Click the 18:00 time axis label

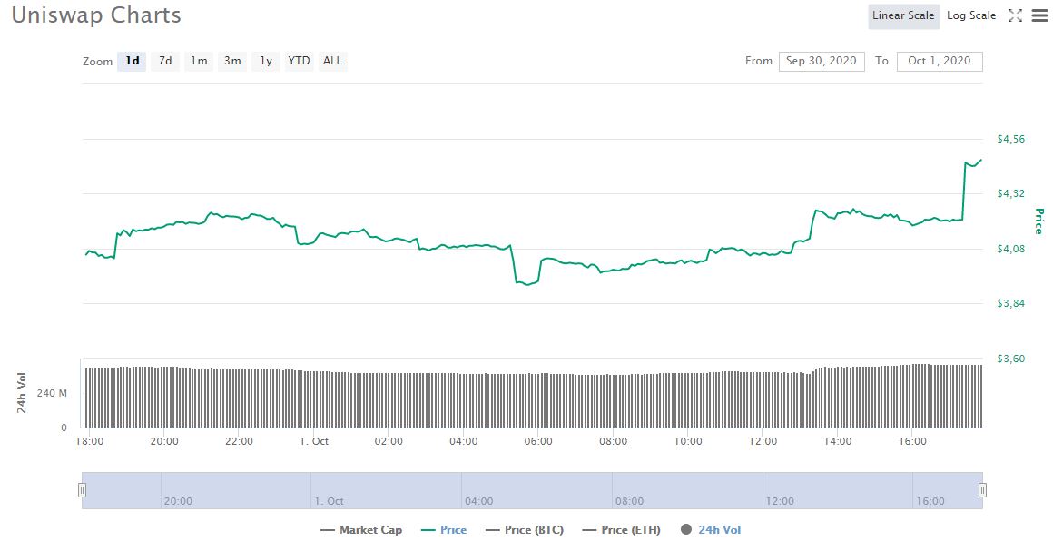pyautogui.click(x=89, y=442)
